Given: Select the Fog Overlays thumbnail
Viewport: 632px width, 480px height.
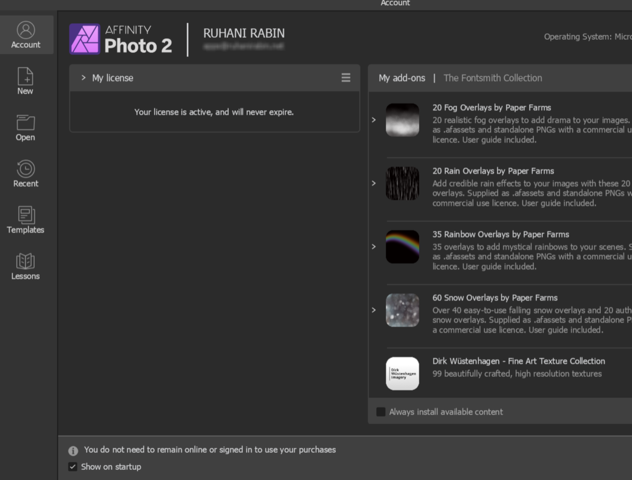Looking at the screenshot, I should click(402, 120).
